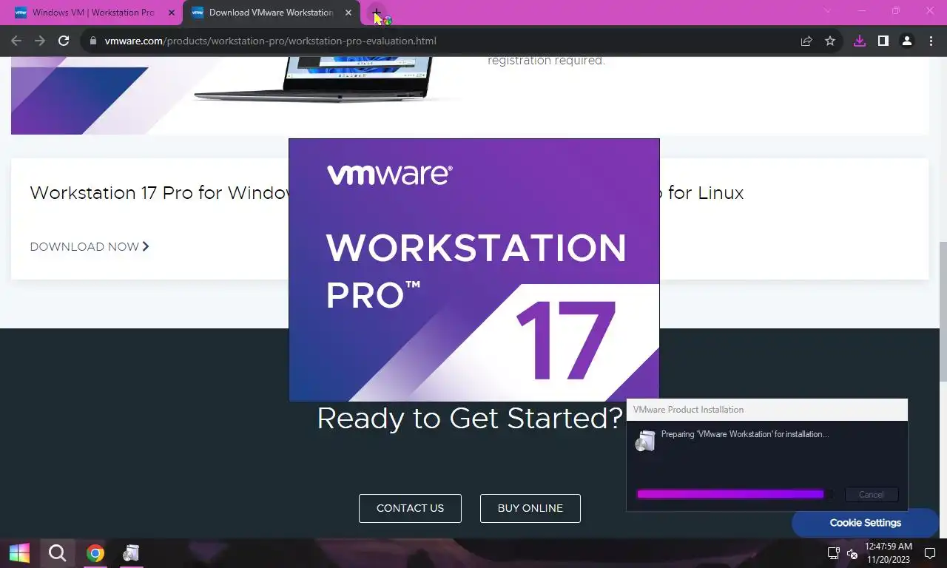Open the network status tray icon
The height and width of the screenshot is (568, 947).
833,553
